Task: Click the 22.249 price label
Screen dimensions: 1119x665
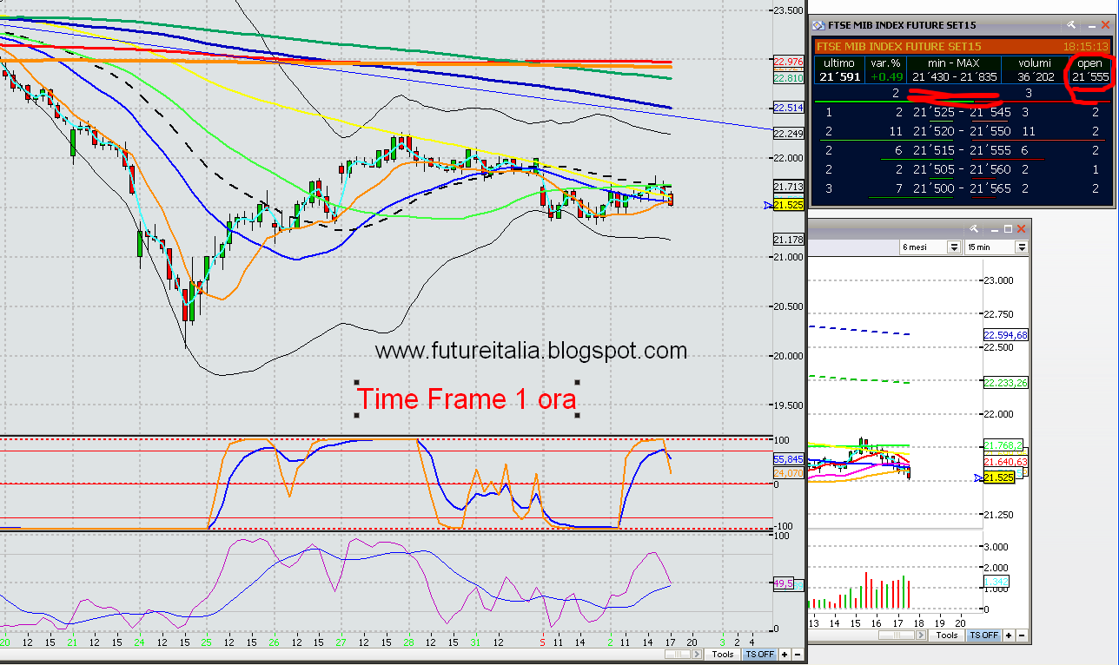Action: click(788, 134)
